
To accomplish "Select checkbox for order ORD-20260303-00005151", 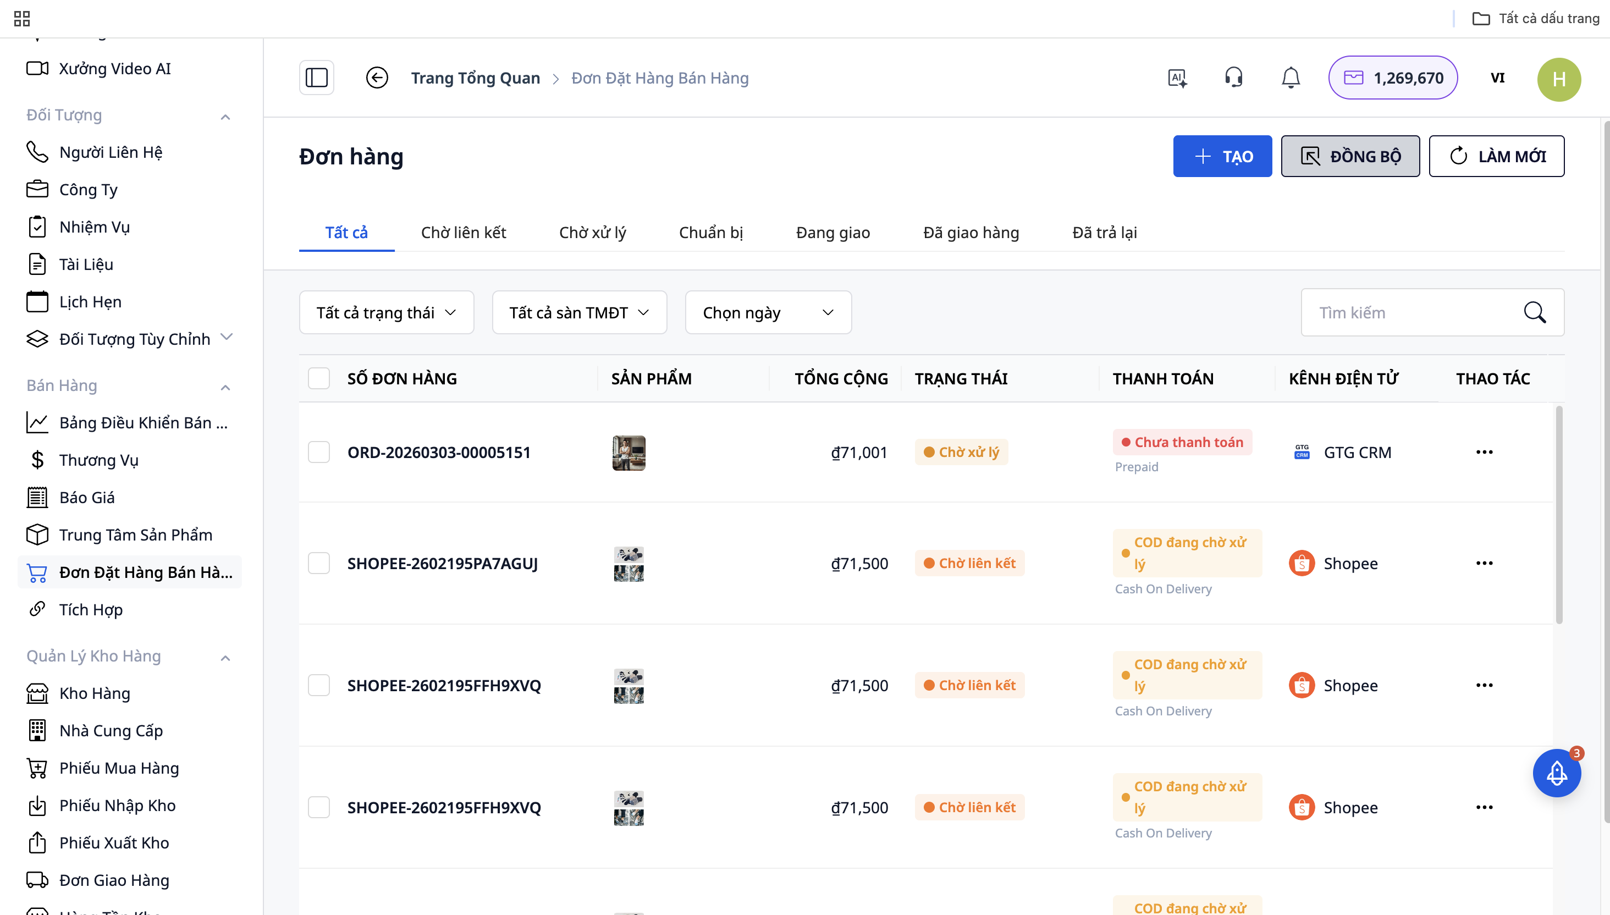I will point(318,452).
